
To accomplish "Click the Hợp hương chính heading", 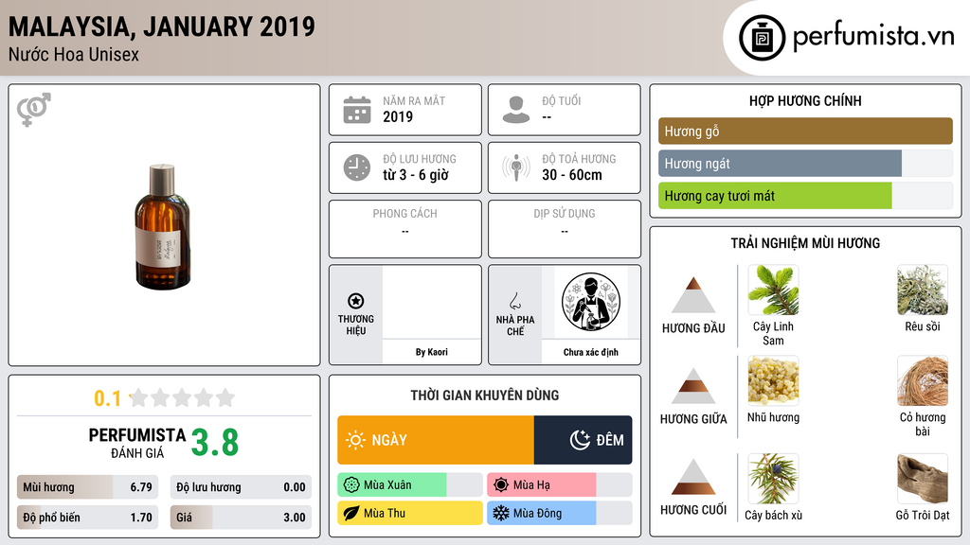I will pyautogui.click(x=805, y=100).
